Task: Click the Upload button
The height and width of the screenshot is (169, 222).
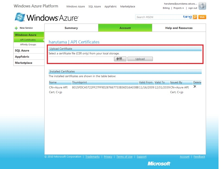Action: 140,59
